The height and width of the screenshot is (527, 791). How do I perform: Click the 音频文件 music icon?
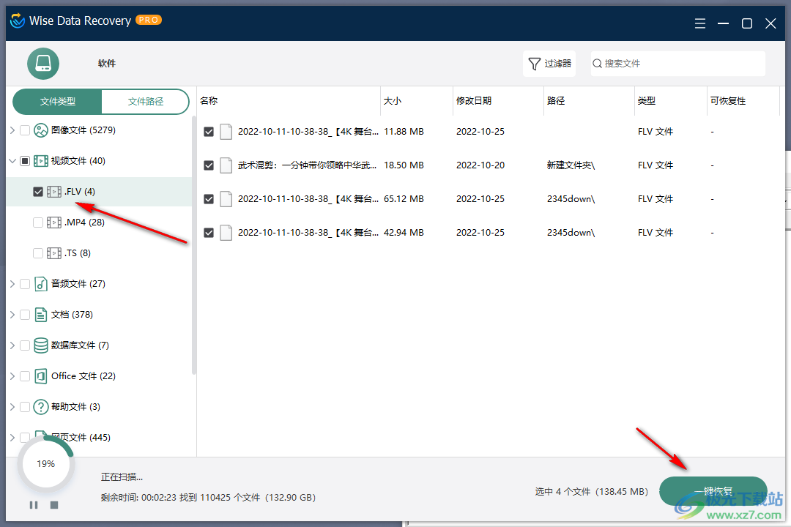(x=41, y=284)
